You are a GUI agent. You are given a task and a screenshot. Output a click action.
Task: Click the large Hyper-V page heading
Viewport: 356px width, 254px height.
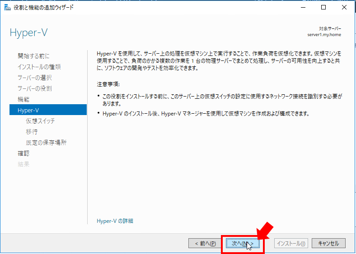pos(28,33)
